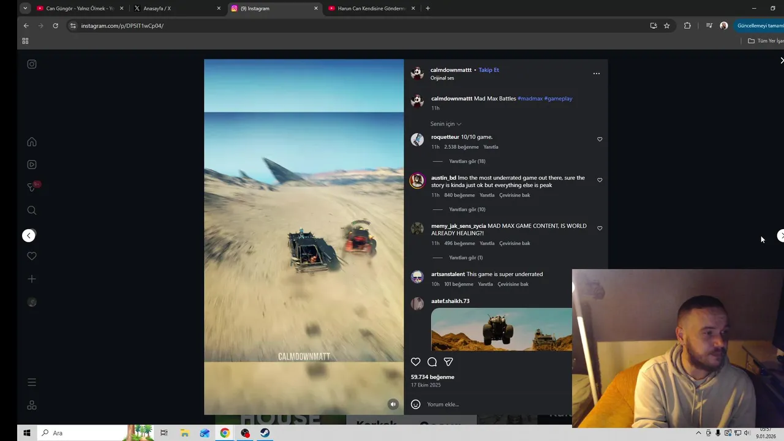
Task: Like memy_jak_sens_zycia's comment
Action: pyautogui.click(x=600, y=228)
